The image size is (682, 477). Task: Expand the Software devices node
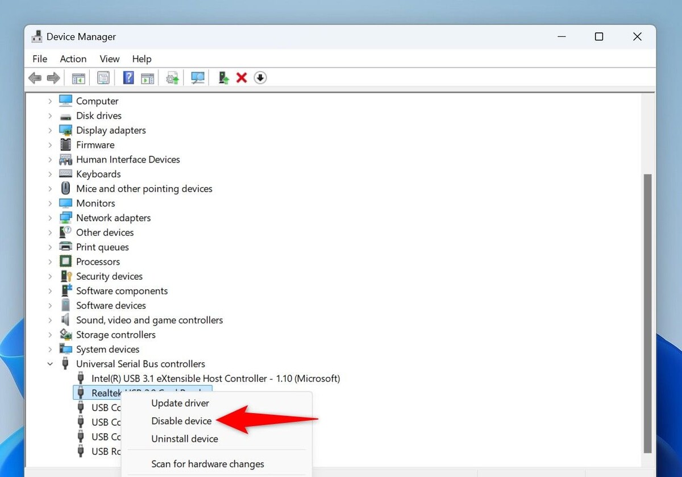tap(50, 305)
